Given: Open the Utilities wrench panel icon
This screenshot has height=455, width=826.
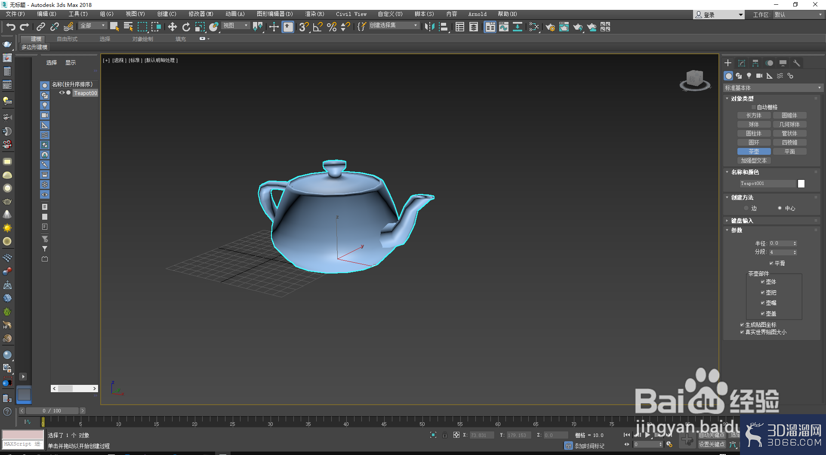Looking at the screenshot, I should [797, 63].
